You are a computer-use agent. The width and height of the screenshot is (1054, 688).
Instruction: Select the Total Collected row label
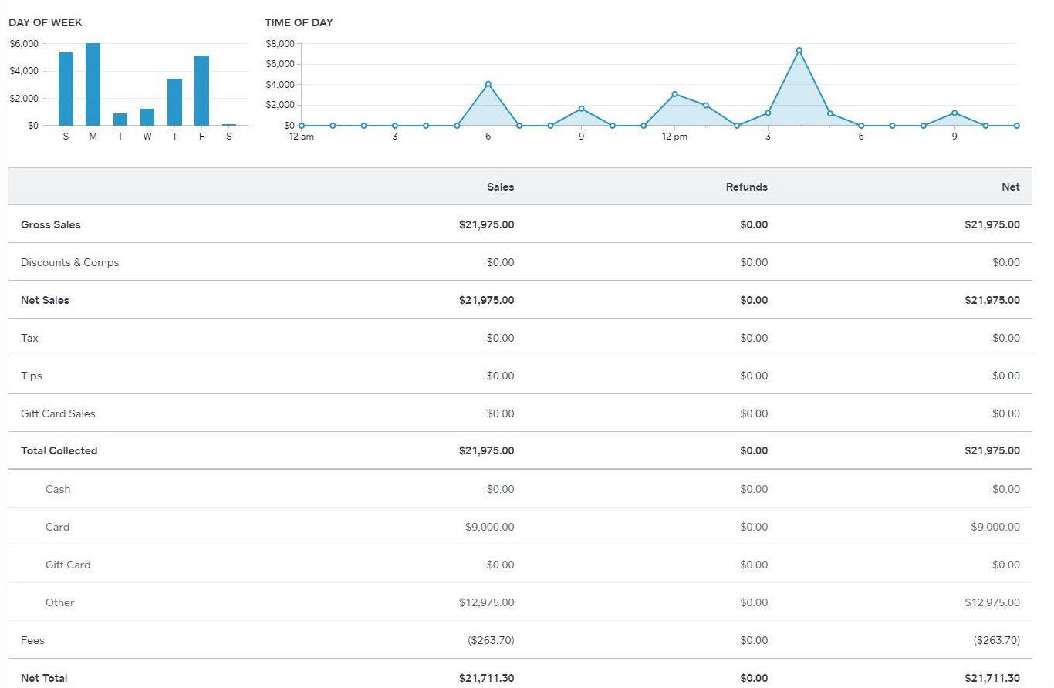[x=59, y=450]
